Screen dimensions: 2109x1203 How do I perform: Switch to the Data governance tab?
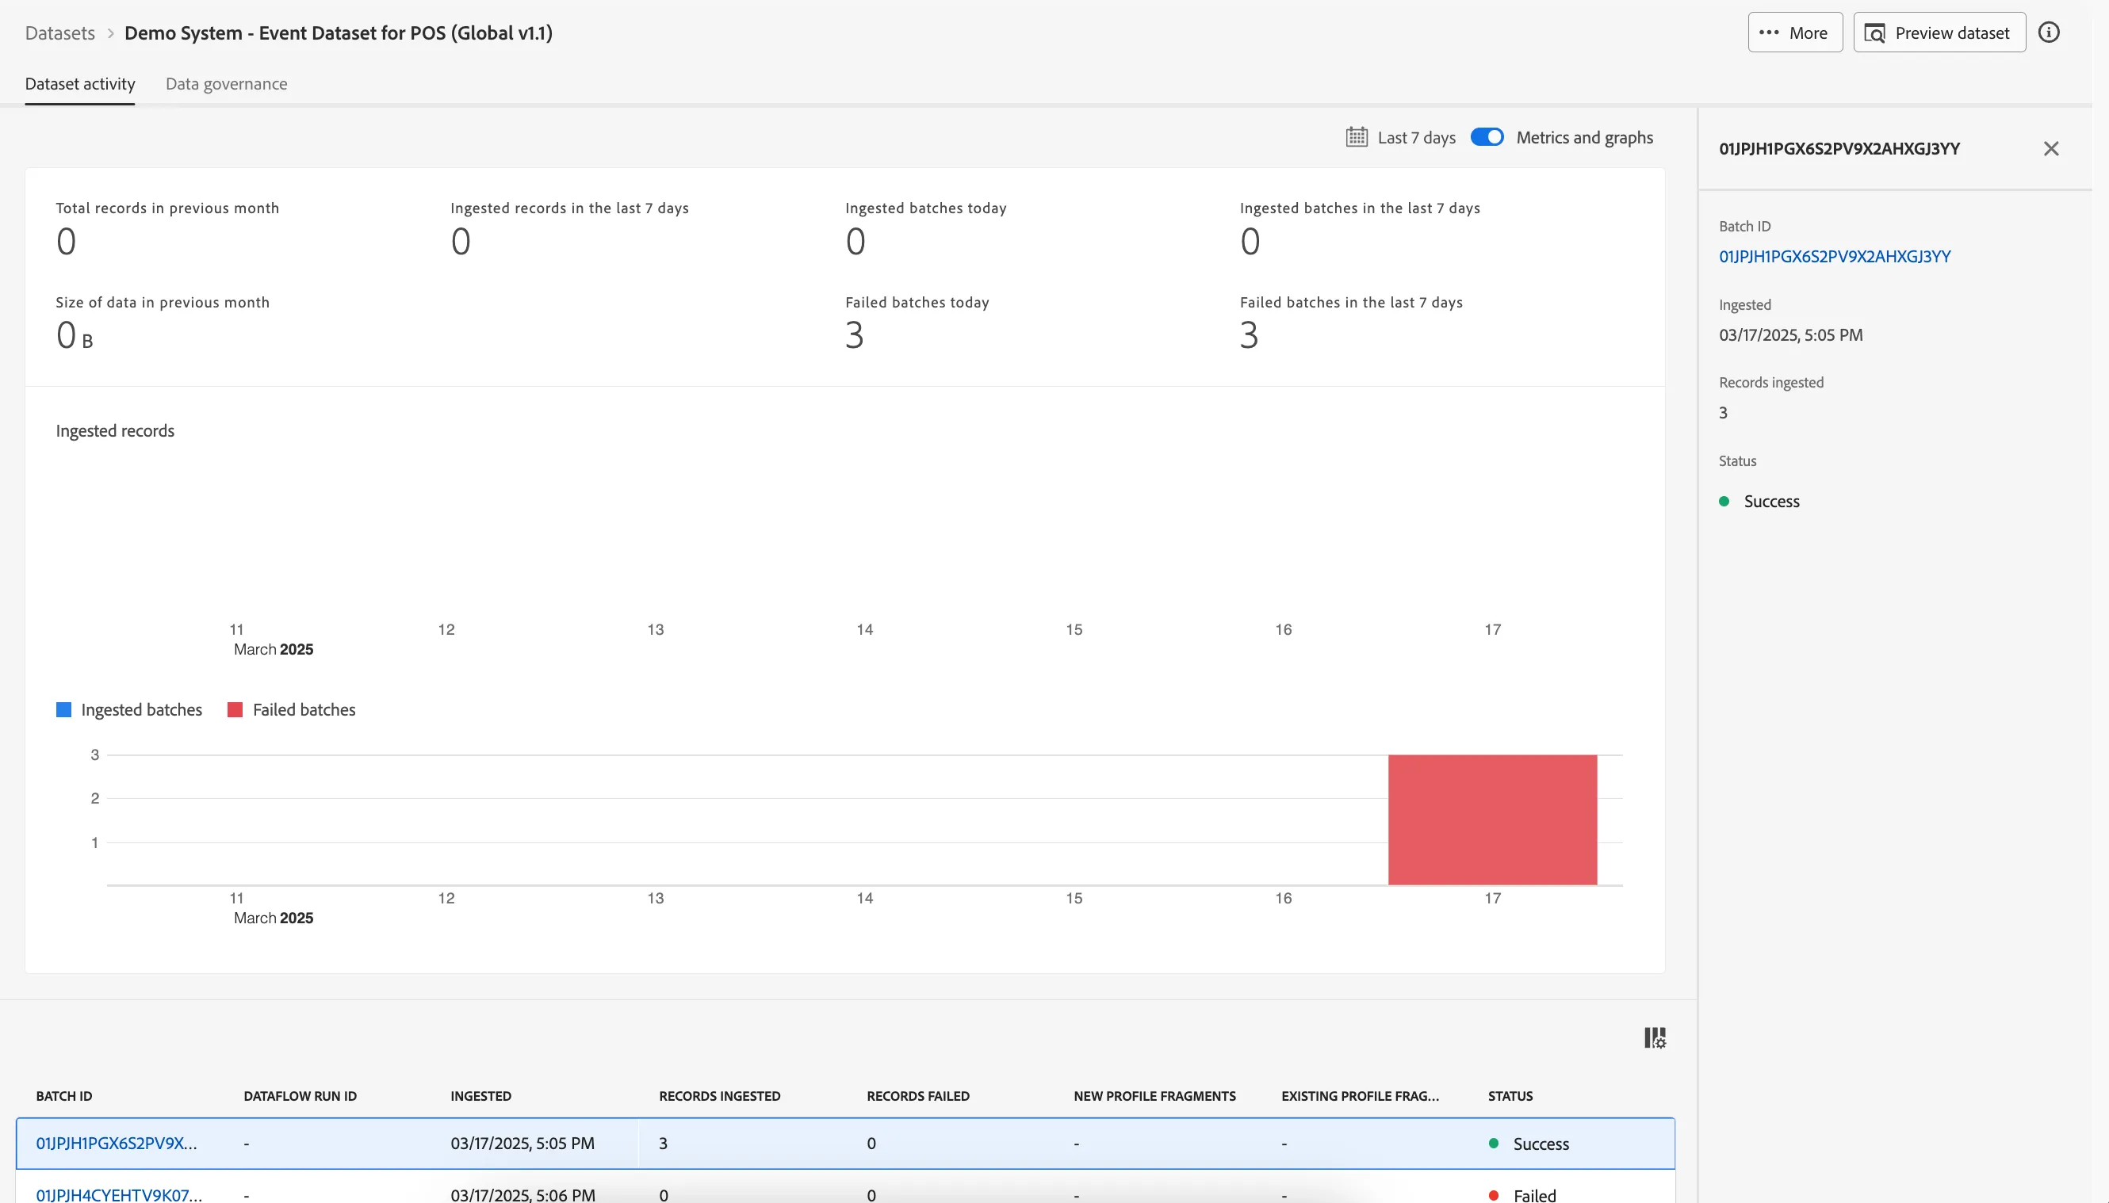(227, 83)
